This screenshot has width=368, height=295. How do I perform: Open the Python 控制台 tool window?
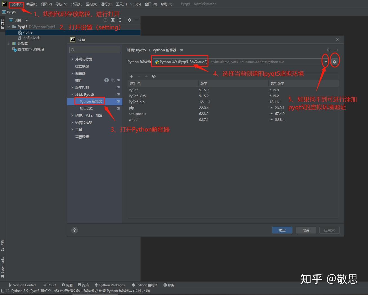point(144,285)
